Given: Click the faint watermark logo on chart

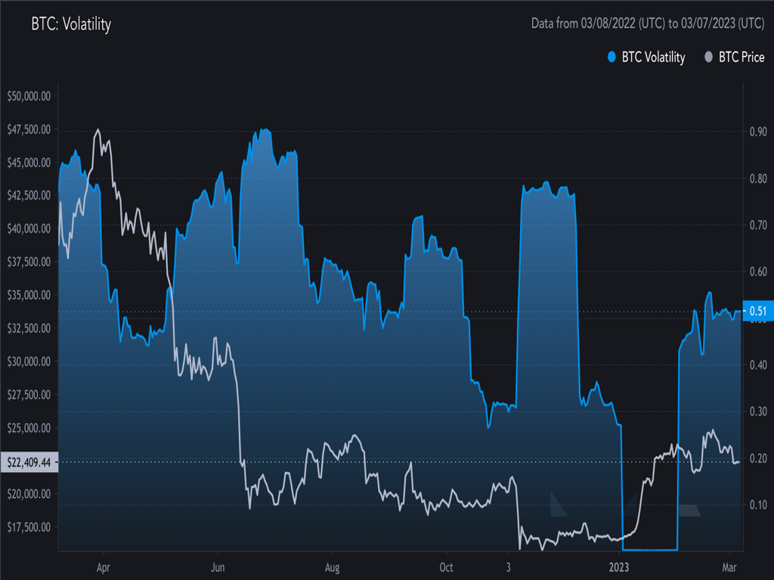Looking at the screenshot, I should (x=624, y=504).
